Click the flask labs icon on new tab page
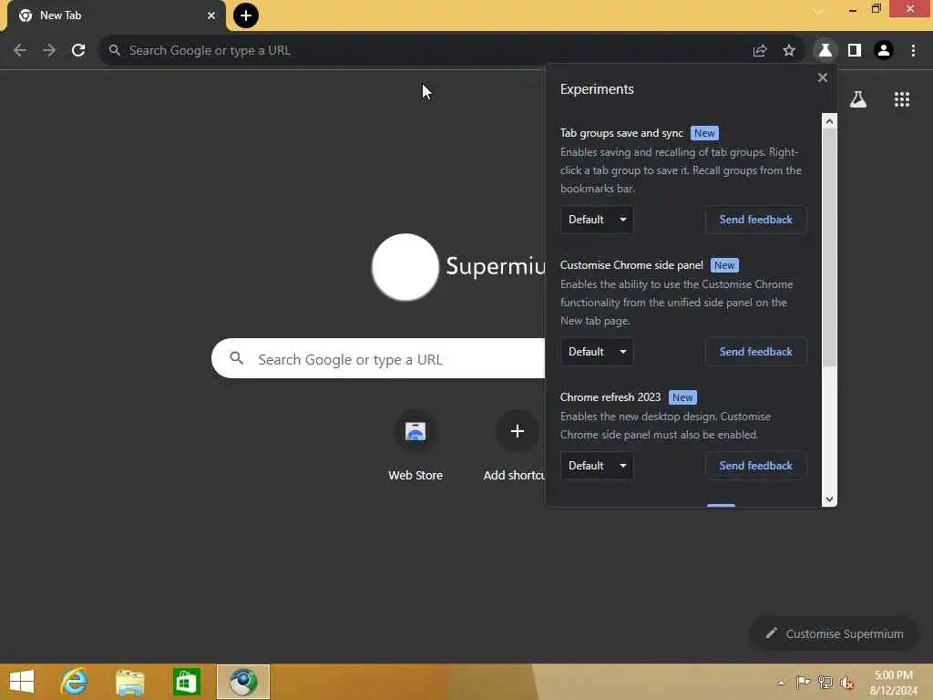Screen dimensions: 933x700 click(x=858, y=99)
